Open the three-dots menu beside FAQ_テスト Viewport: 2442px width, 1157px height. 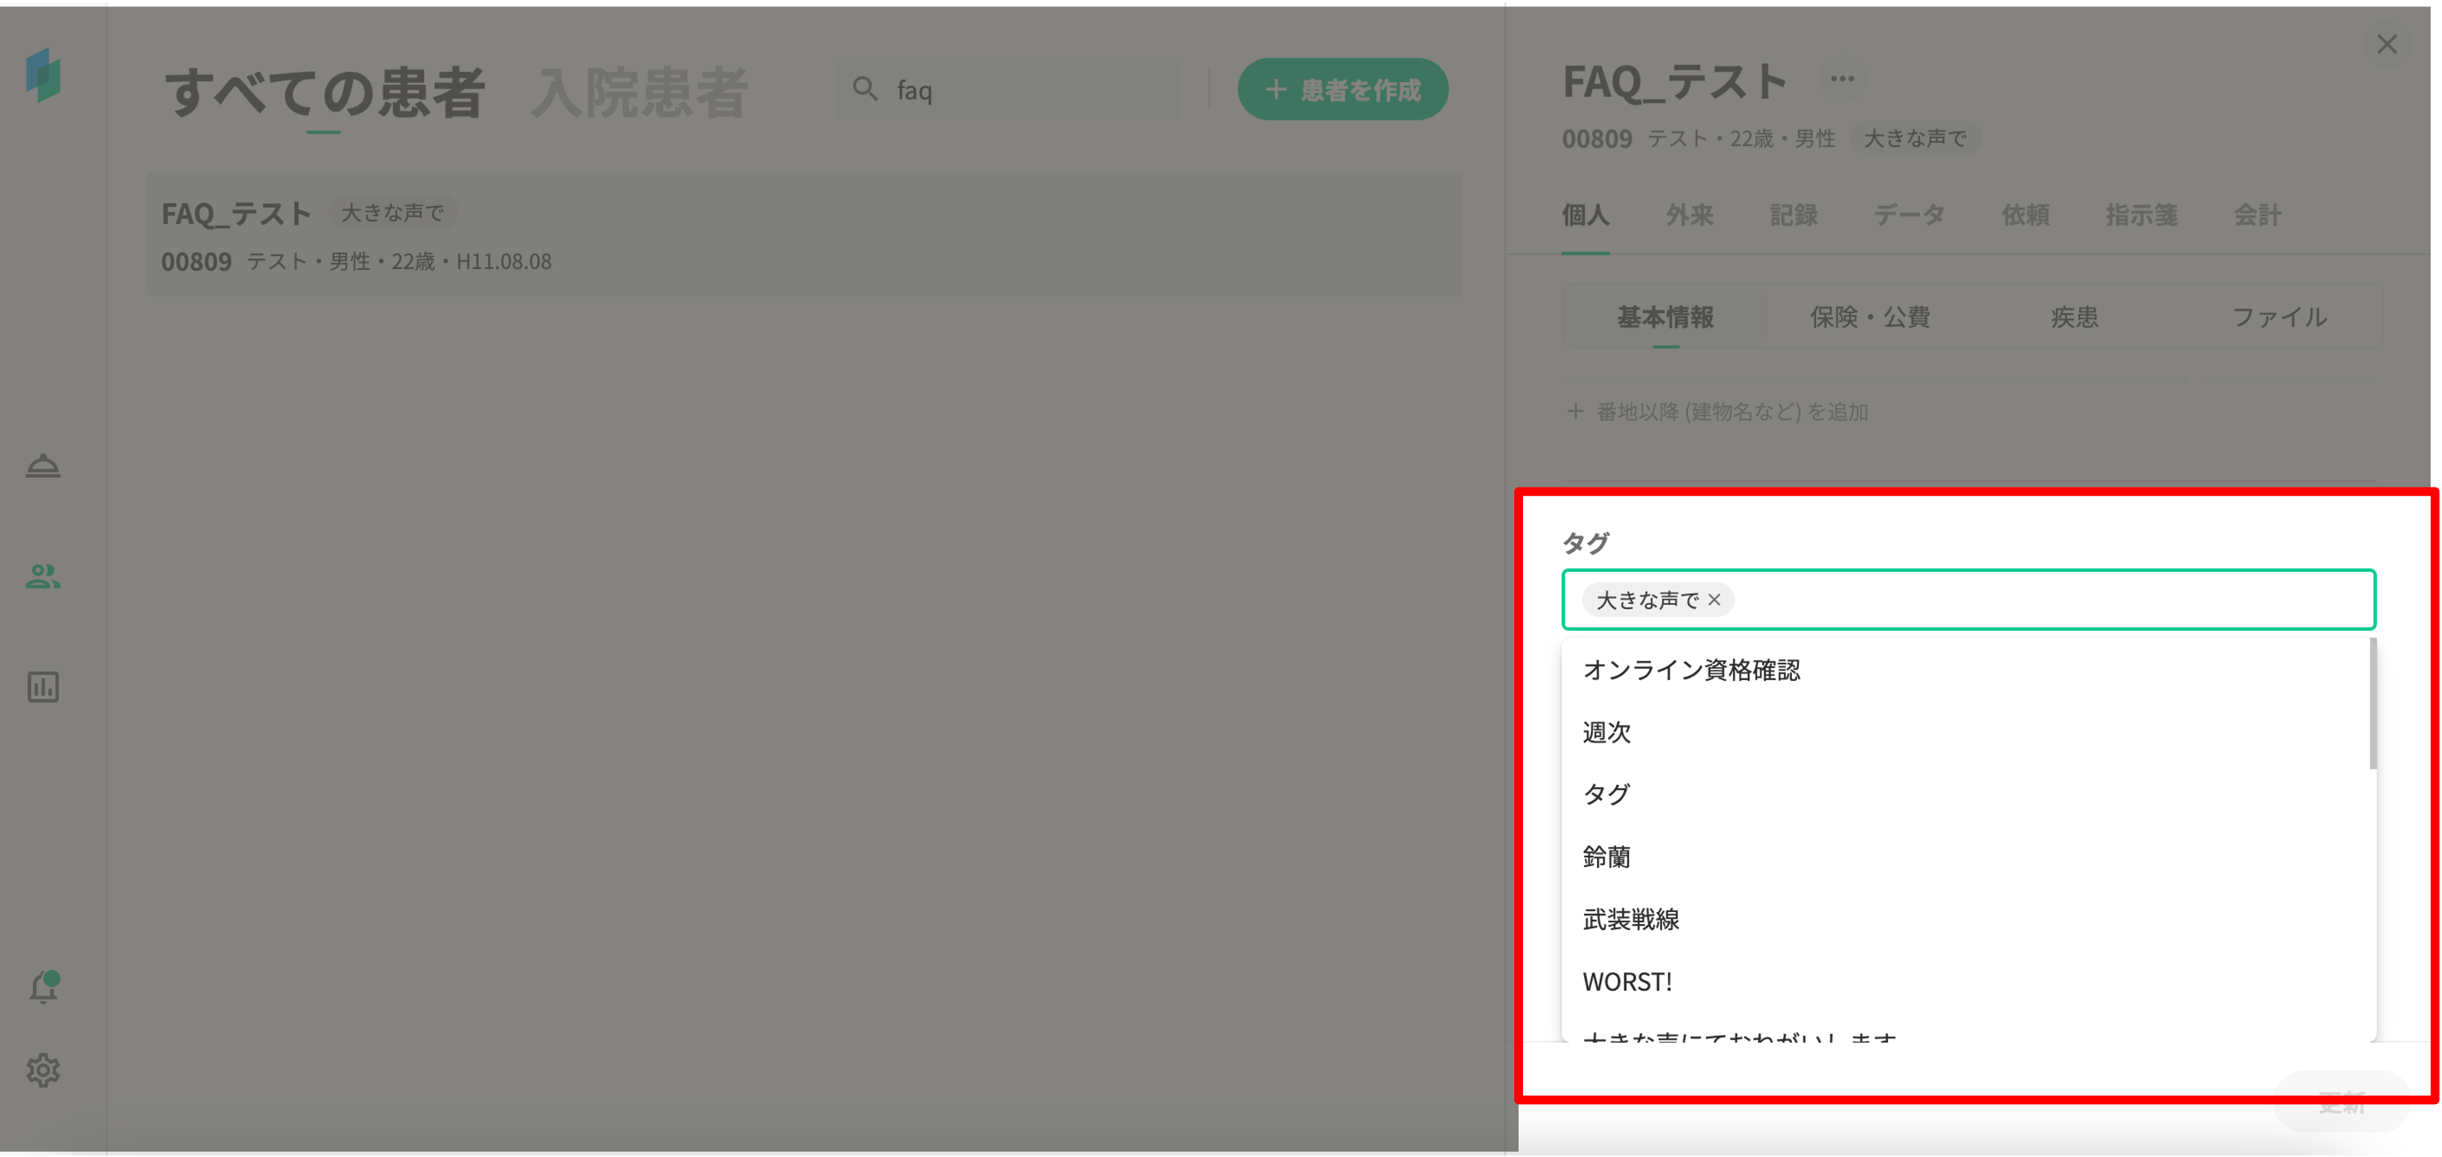click(1842, 79)
